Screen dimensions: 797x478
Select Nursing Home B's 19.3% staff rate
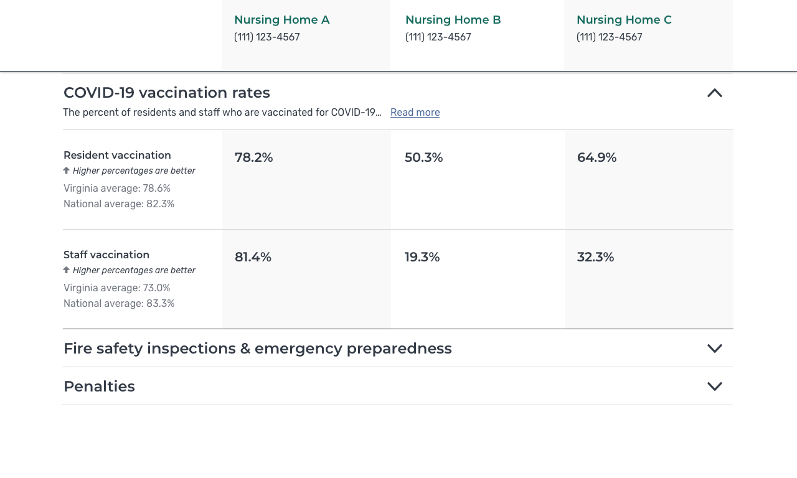click(422, 257)
